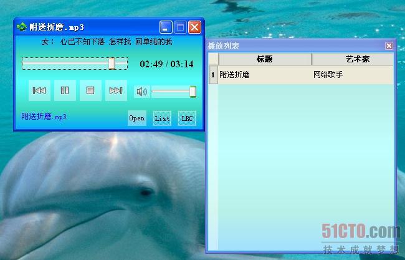Click the scrolling lyric line text
The width and height of the screenshot is (405, 260).
(107, 41)
